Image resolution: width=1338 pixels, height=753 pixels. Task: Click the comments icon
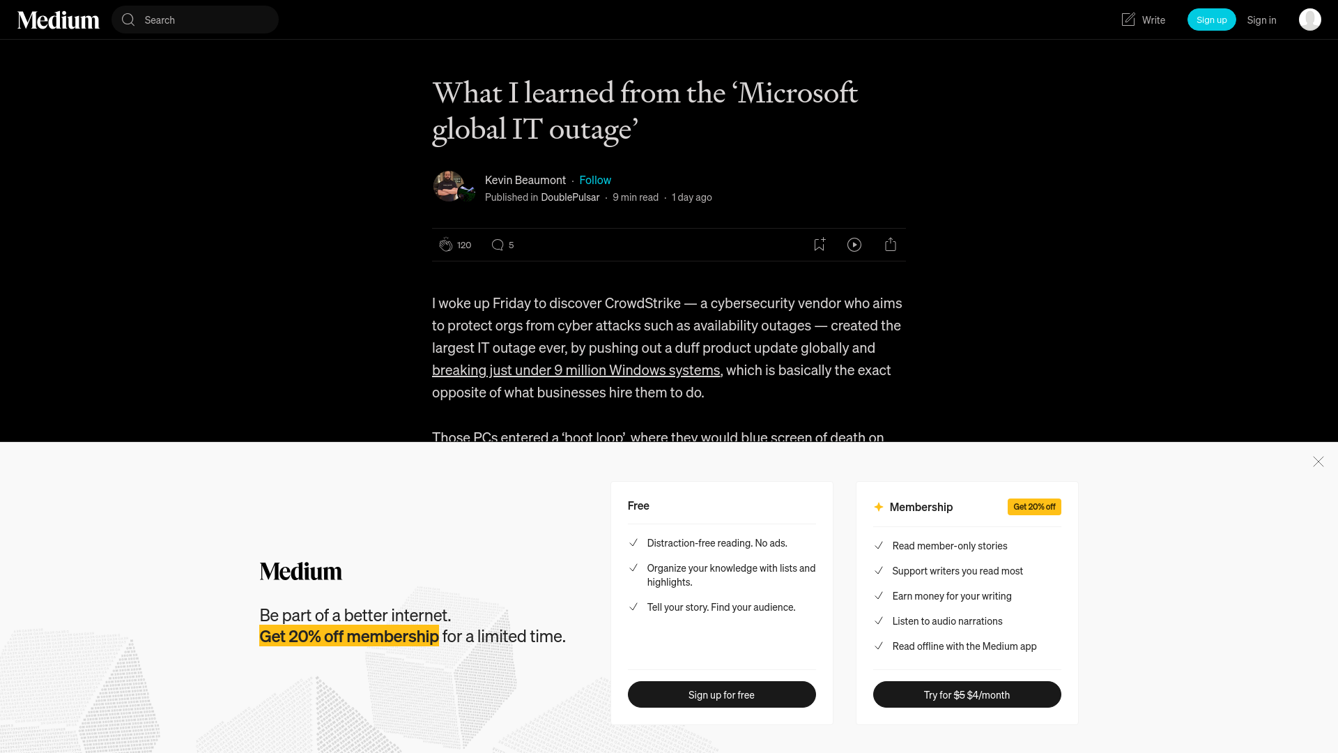pos(497,245)
